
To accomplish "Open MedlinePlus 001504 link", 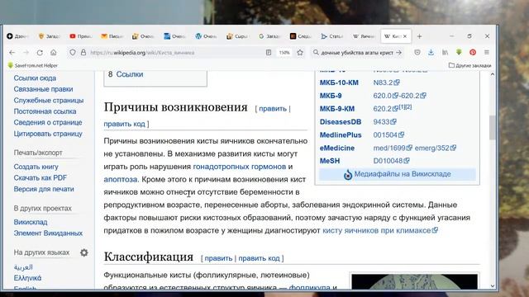I will click(388, 135).
